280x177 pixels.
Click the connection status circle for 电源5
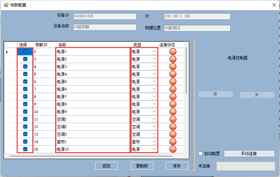click(x=173, y=82)
